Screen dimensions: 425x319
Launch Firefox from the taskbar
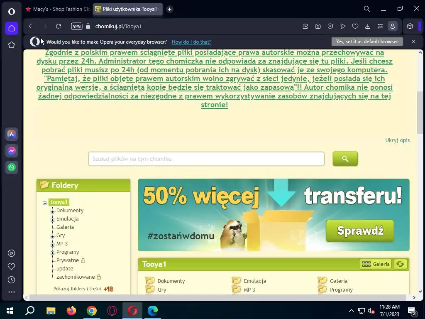(x=71, y=311)
